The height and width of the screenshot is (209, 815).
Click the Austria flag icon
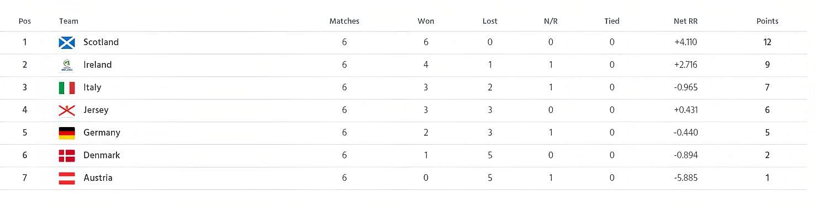[67, 178]
